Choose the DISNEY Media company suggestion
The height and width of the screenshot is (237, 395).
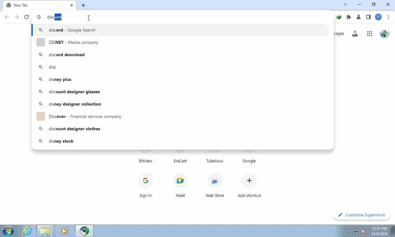click(181, 42)
